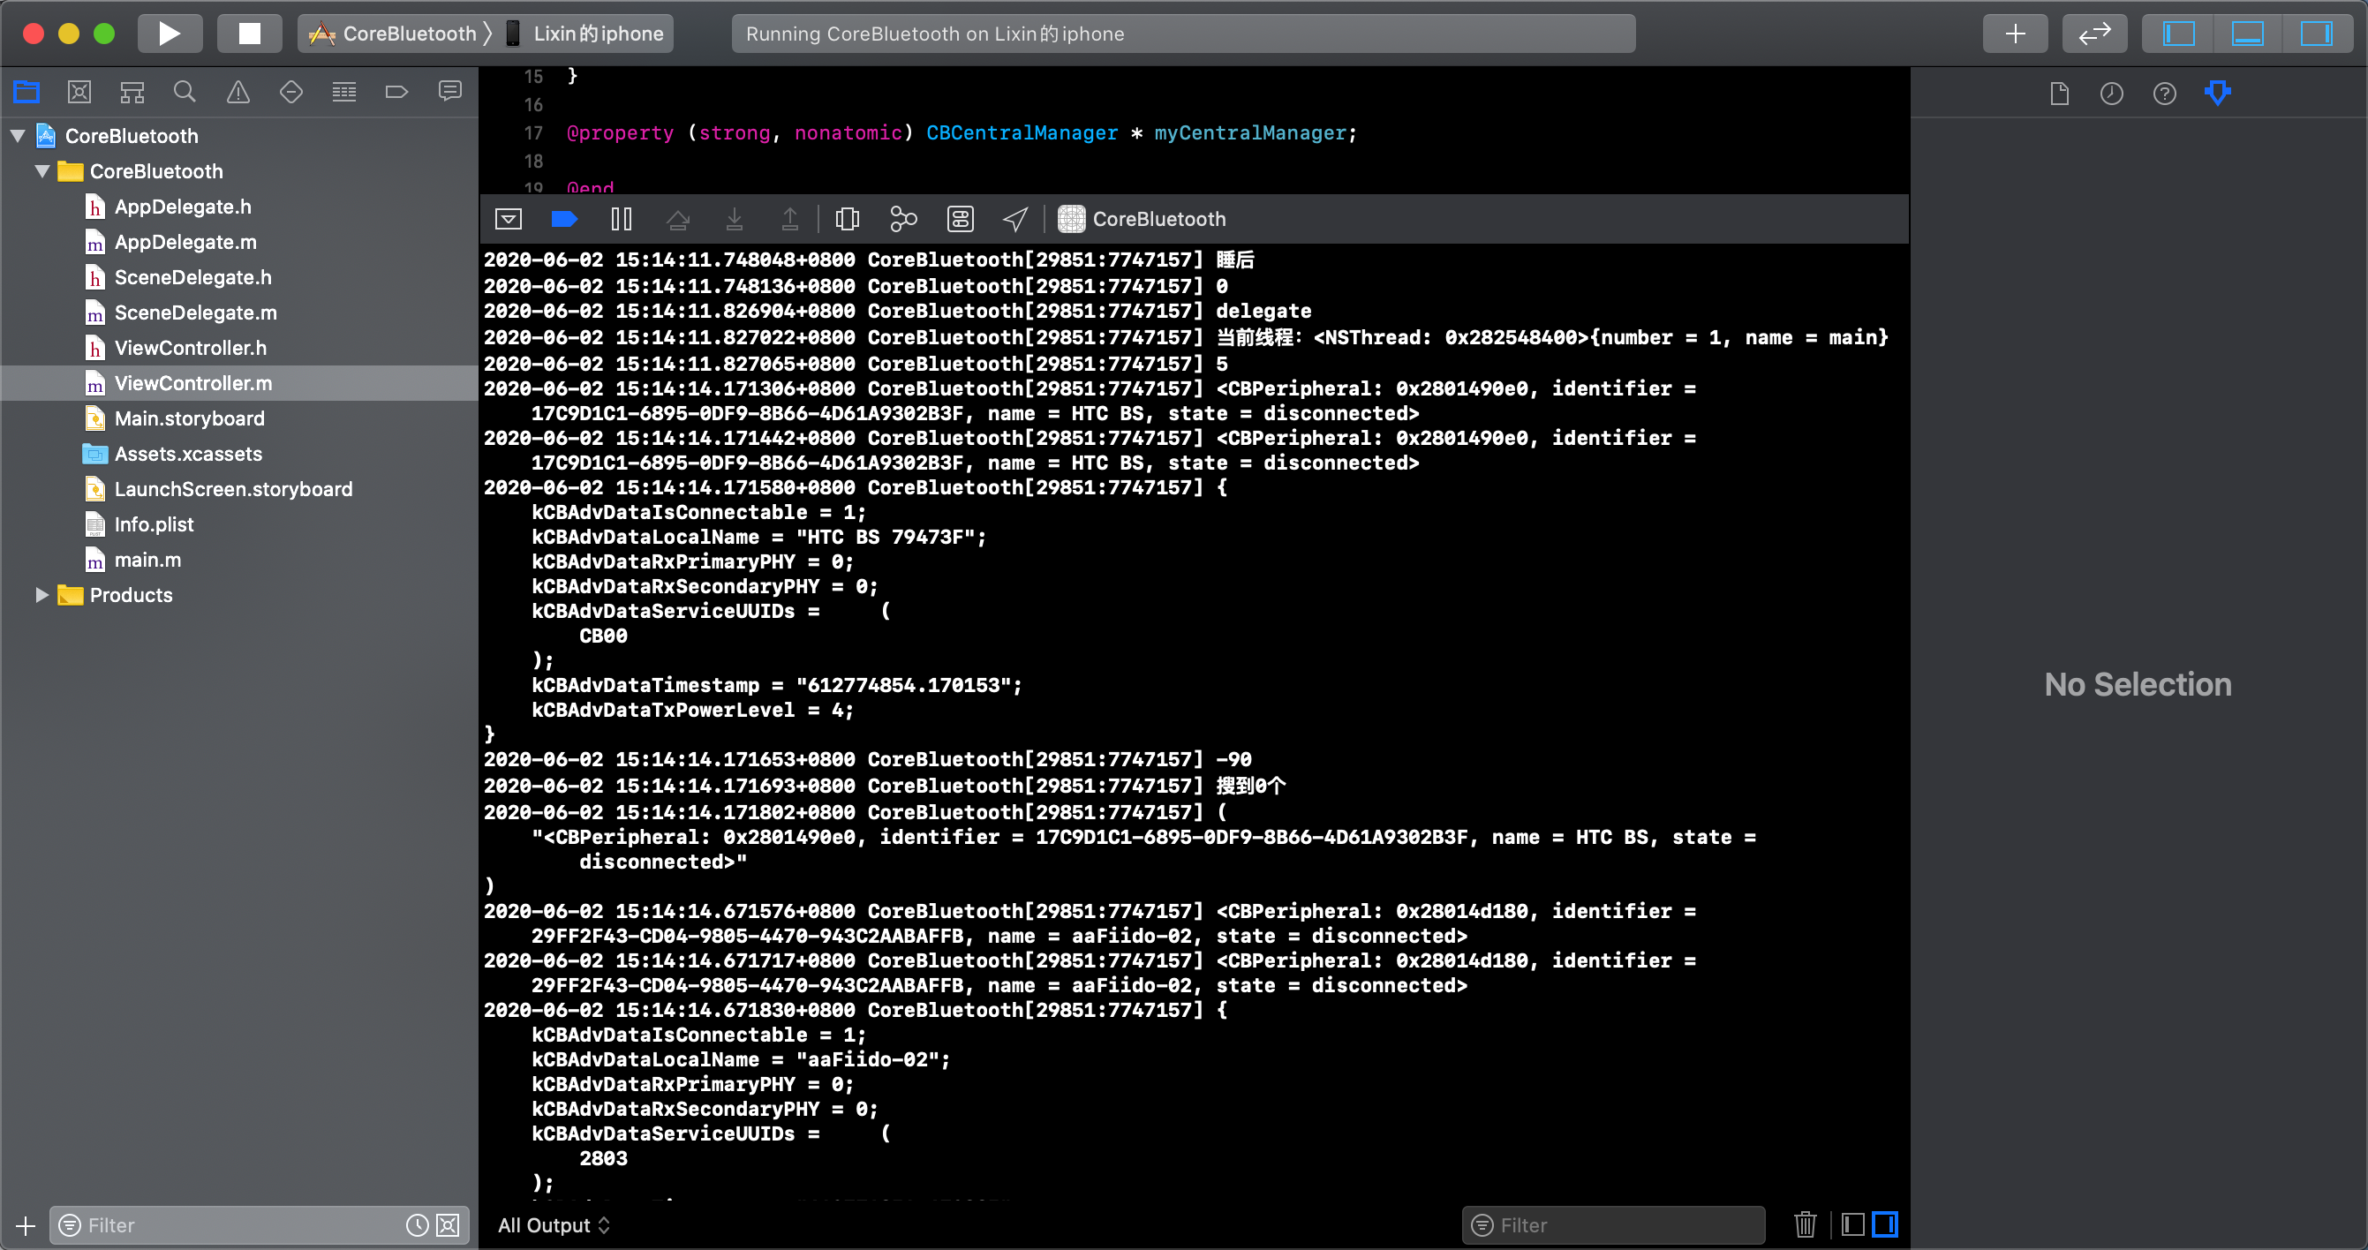Open the Issue navigator warning icon

[238, 92]
